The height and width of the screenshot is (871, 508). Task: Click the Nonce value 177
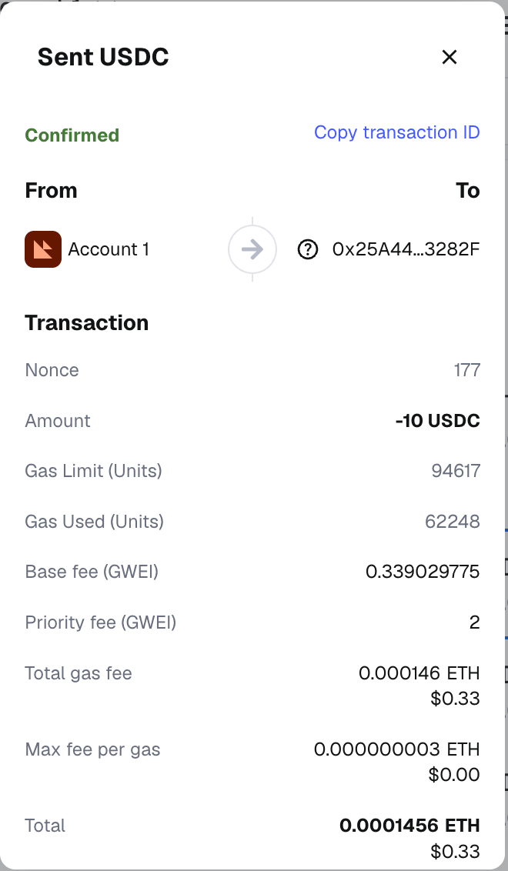pyautogui.click(x=466, y=370)
